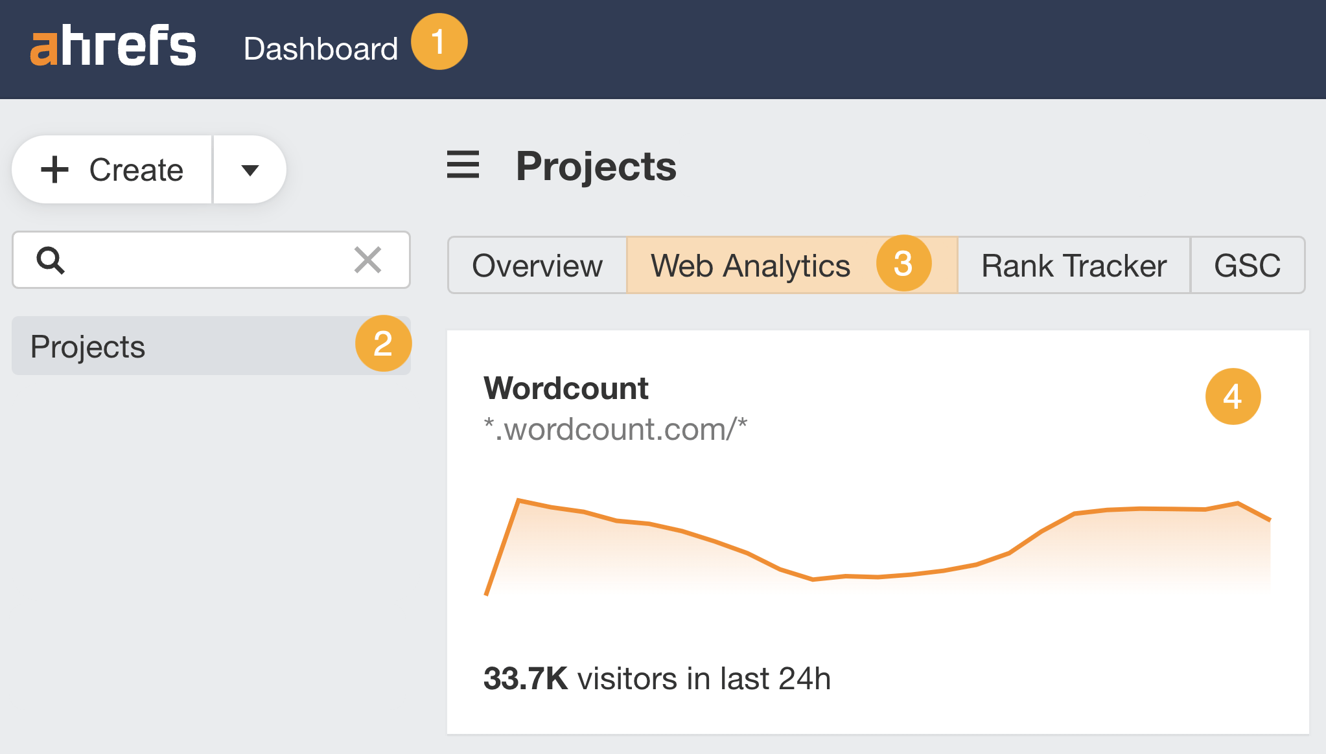Open the Rank Tracker tab
Image resolution: width=1326 pixels, height=754 pixels.
tap(1073, 265)
